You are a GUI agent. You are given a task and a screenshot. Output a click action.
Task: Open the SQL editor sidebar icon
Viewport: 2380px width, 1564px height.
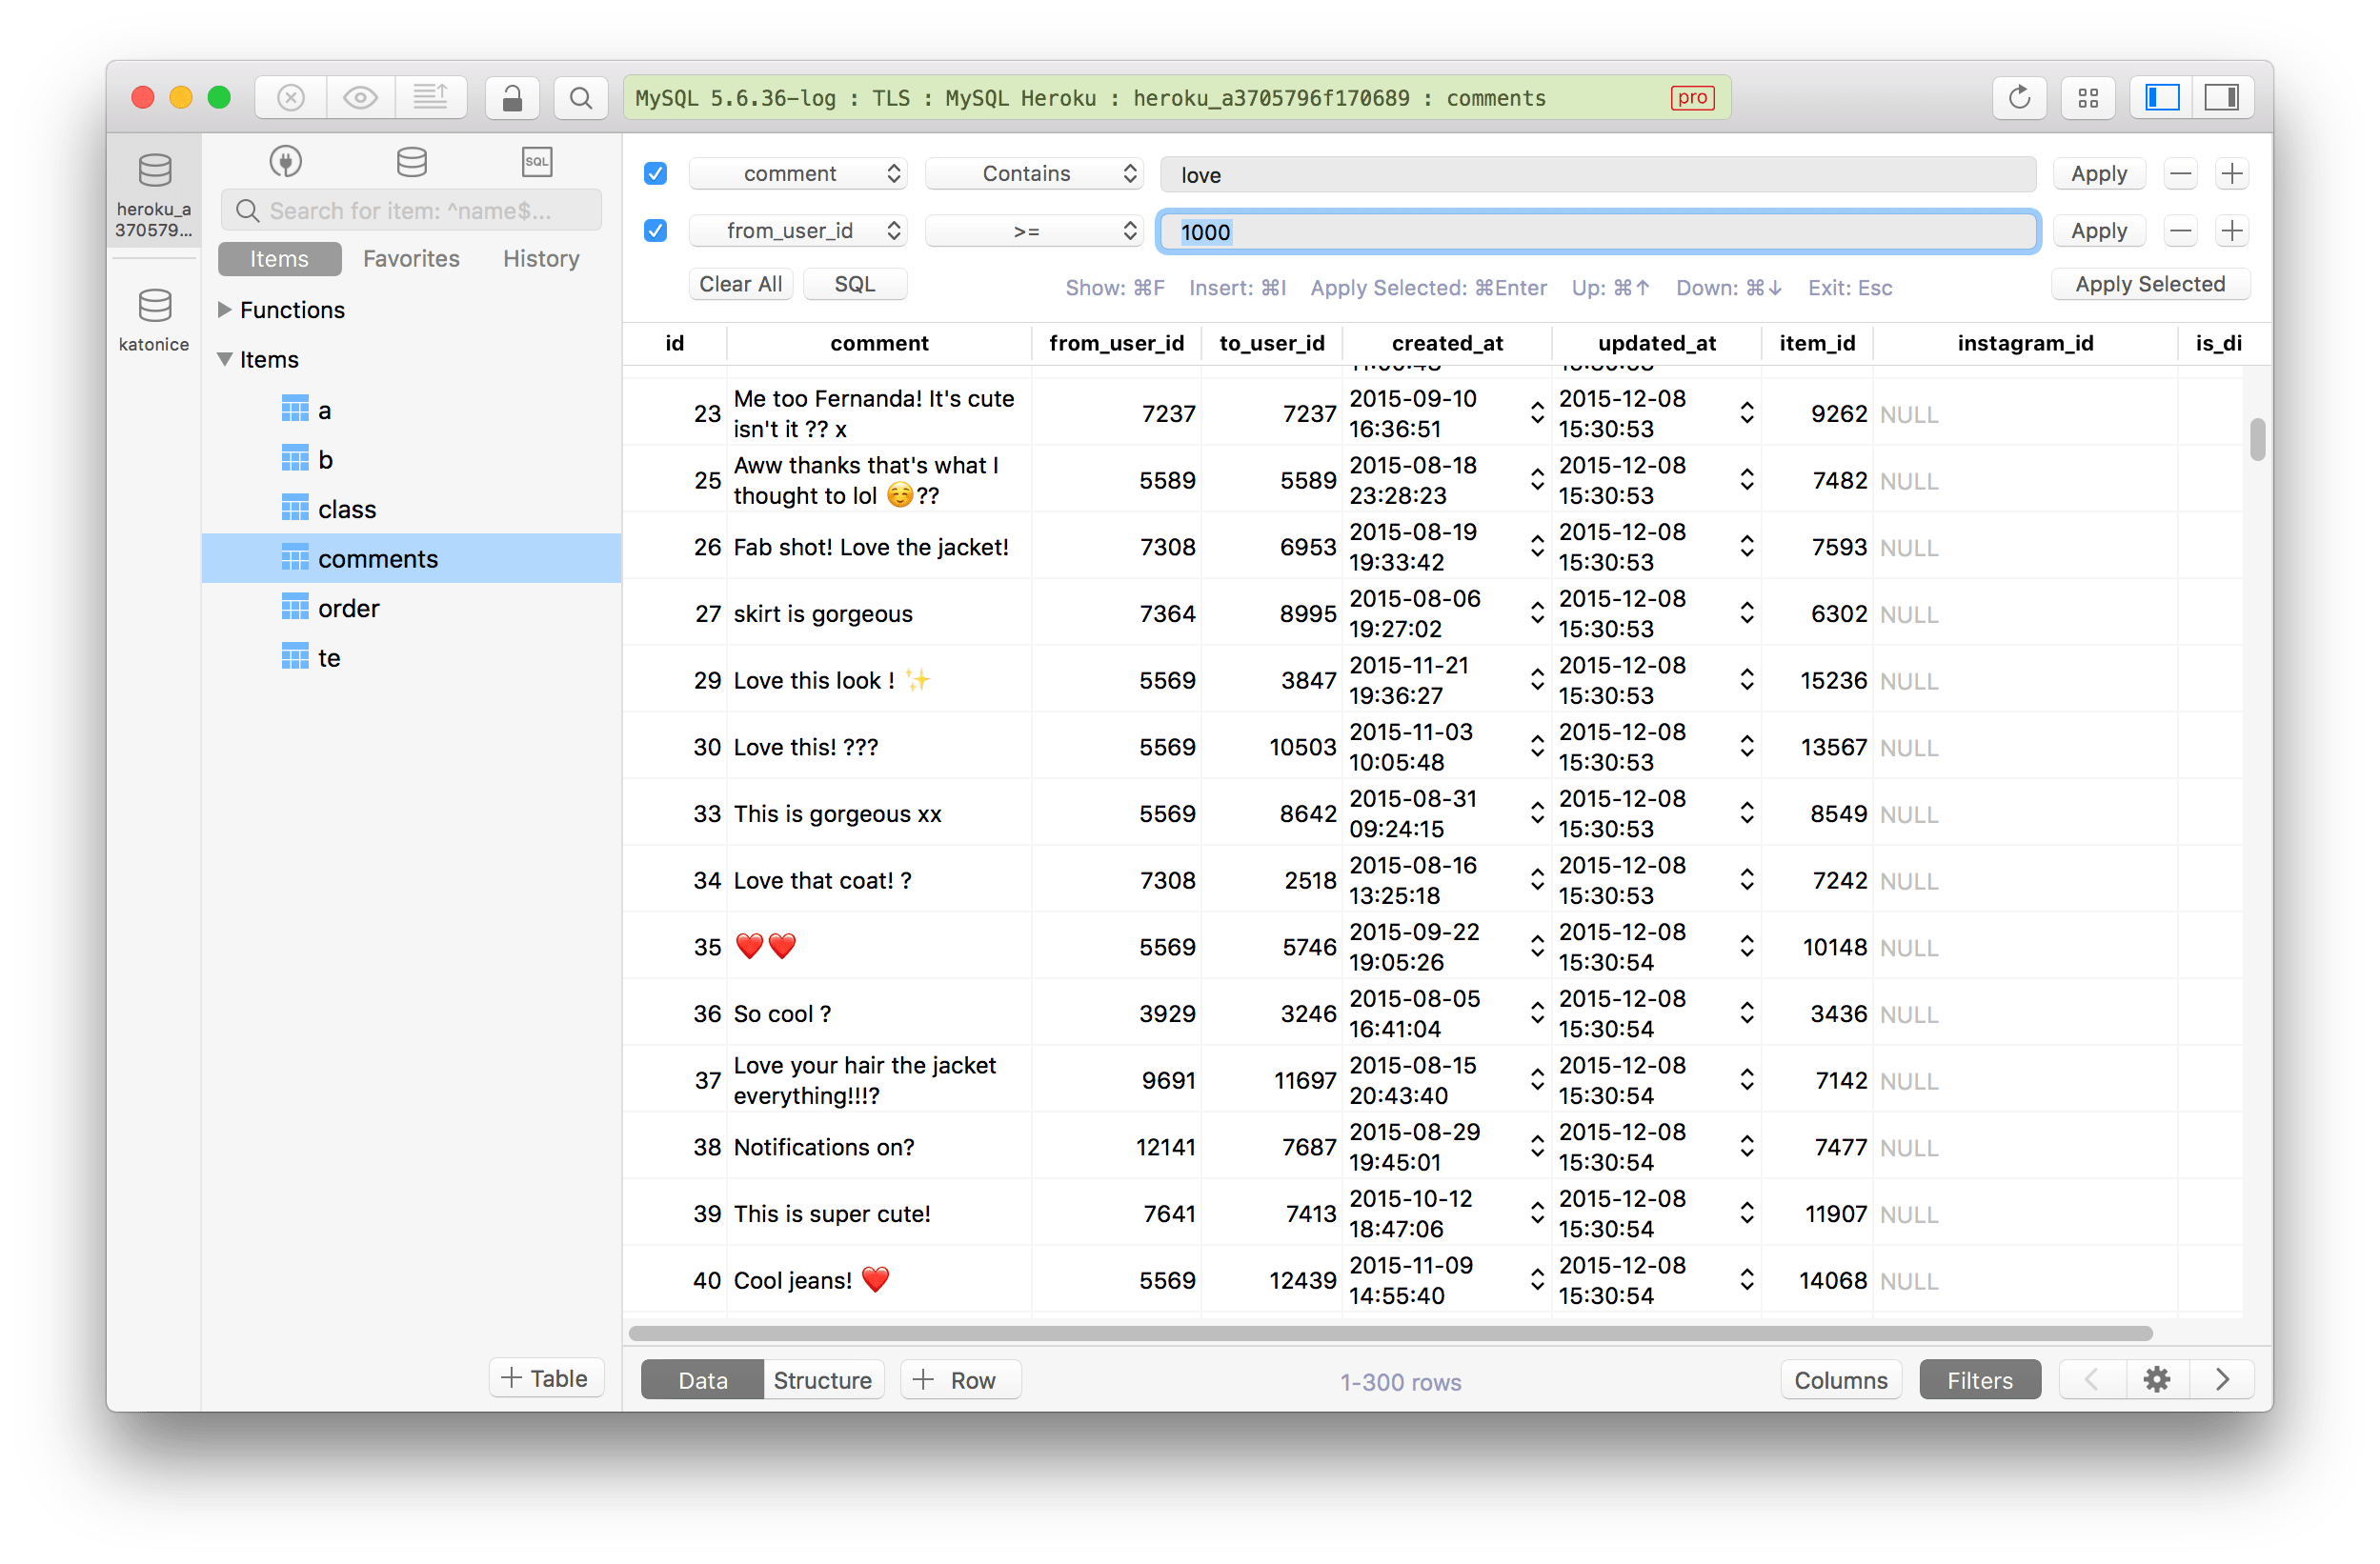coord(537,162)
